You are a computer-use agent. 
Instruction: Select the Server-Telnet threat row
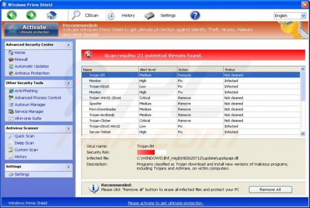pyautogui.click(x=191, y=132)
